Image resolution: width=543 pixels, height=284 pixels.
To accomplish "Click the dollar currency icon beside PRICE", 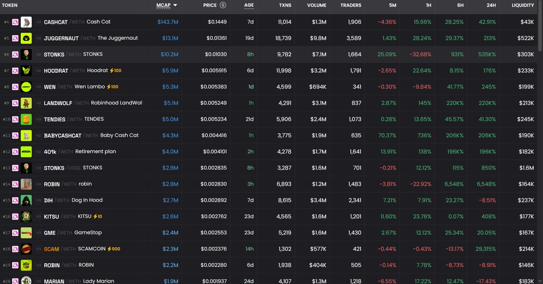I will click(x=223, y=5).
